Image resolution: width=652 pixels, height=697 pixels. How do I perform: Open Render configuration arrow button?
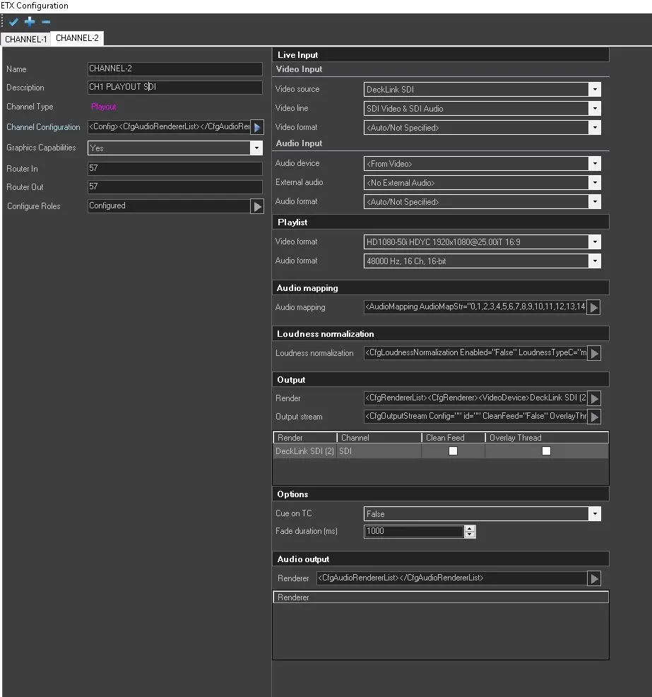click(x=594, y=398)
